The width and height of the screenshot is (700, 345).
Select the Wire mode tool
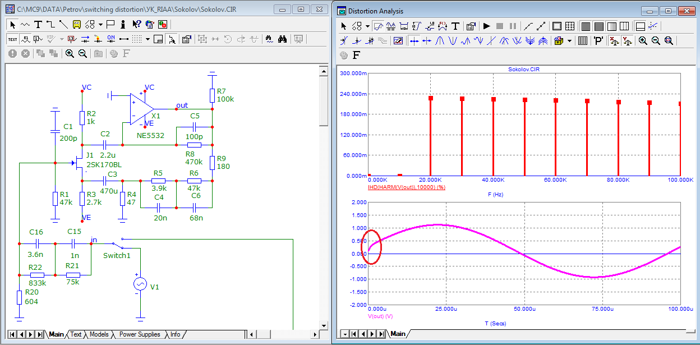50,24
